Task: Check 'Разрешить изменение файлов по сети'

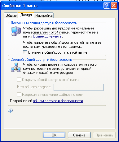Action: coord(19,95)
